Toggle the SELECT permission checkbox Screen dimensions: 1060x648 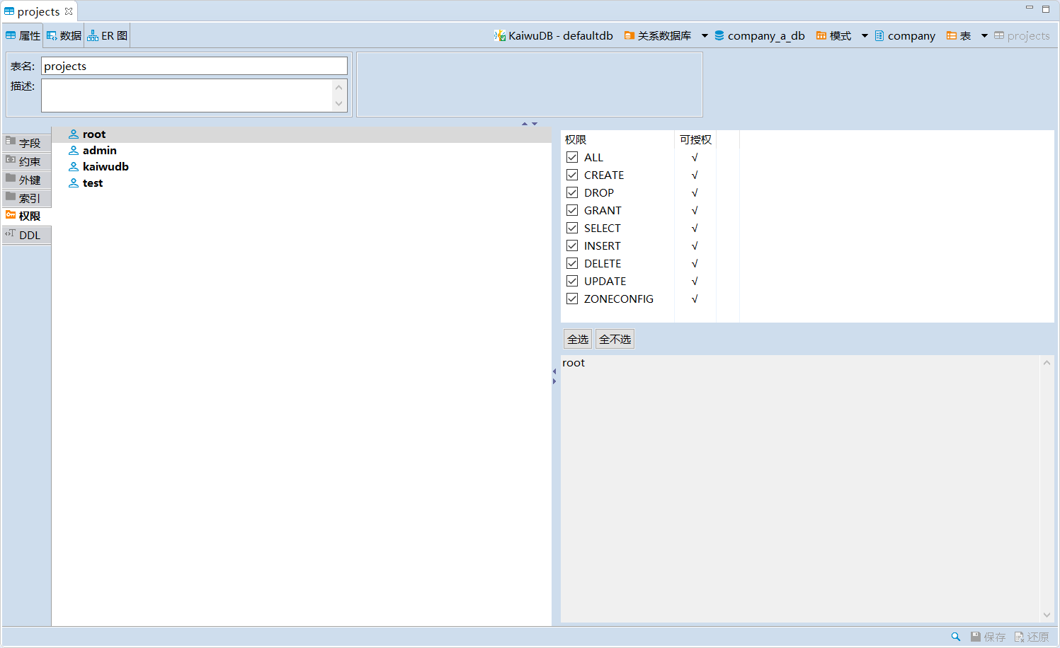tap(572, 228)
